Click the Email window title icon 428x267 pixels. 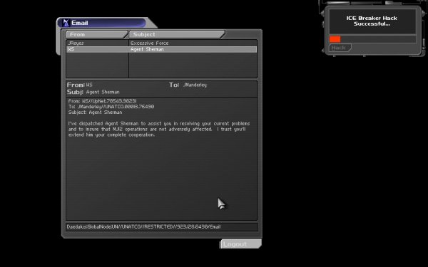point(66,23)
